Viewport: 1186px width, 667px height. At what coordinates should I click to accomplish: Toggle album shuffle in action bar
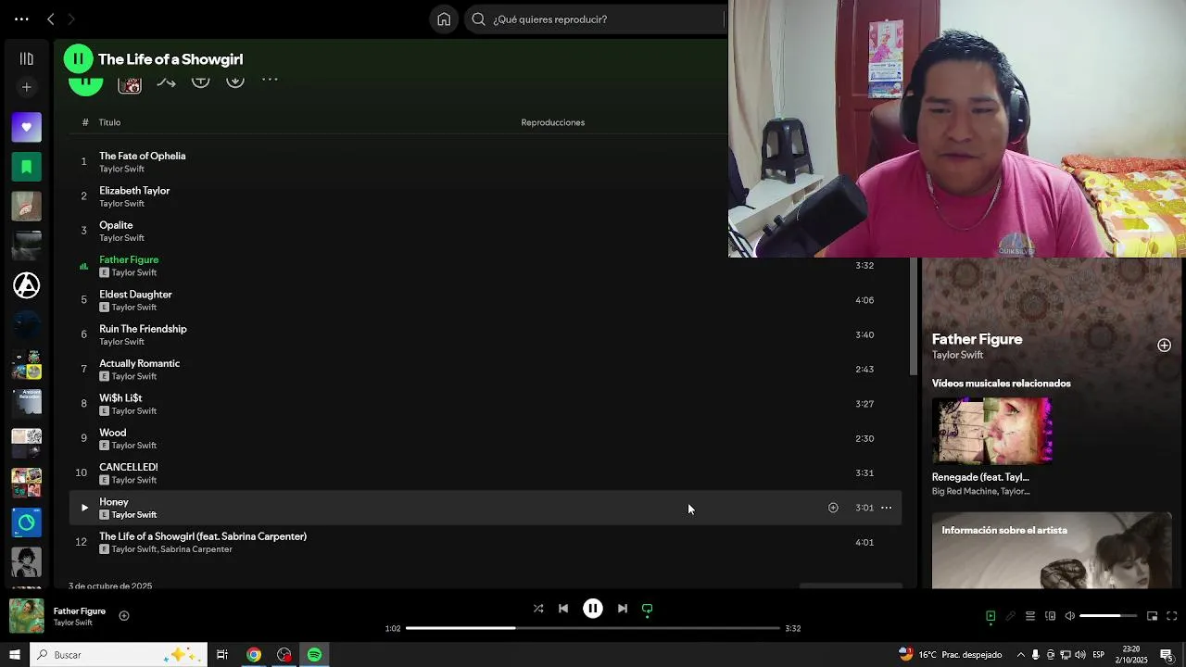click(x=166, y=82)
